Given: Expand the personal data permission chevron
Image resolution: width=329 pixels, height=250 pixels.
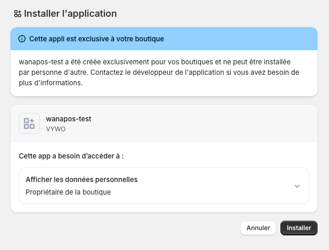Looking at the screenshot, I should click(297, 186).
